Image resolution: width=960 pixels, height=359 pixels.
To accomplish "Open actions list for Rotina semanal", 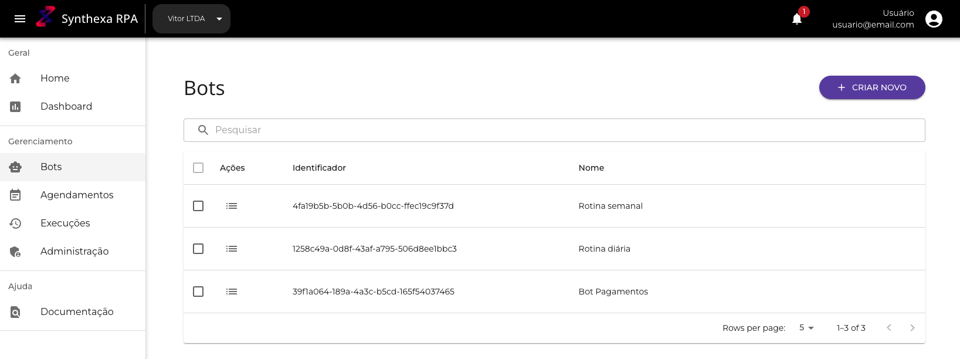I will 232,206.
